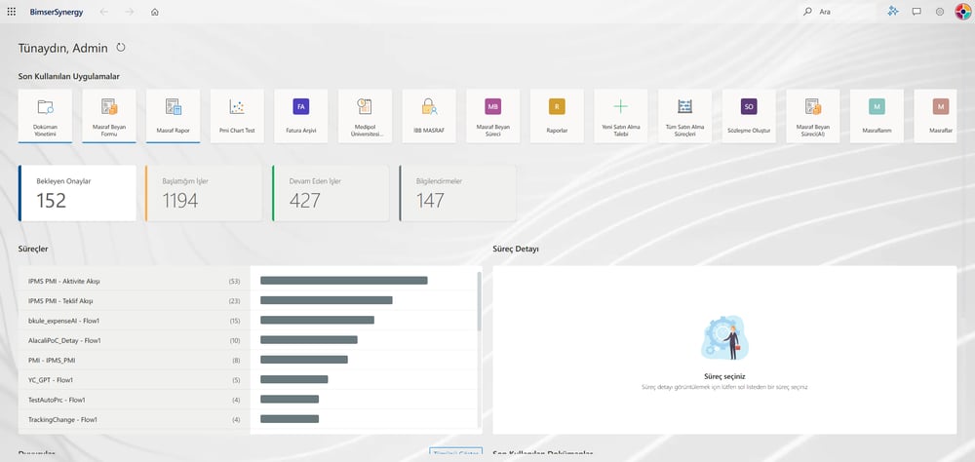Open settings gear in top bar
The width and height of the screenshot is (975, 462).
tap(940, 11)
